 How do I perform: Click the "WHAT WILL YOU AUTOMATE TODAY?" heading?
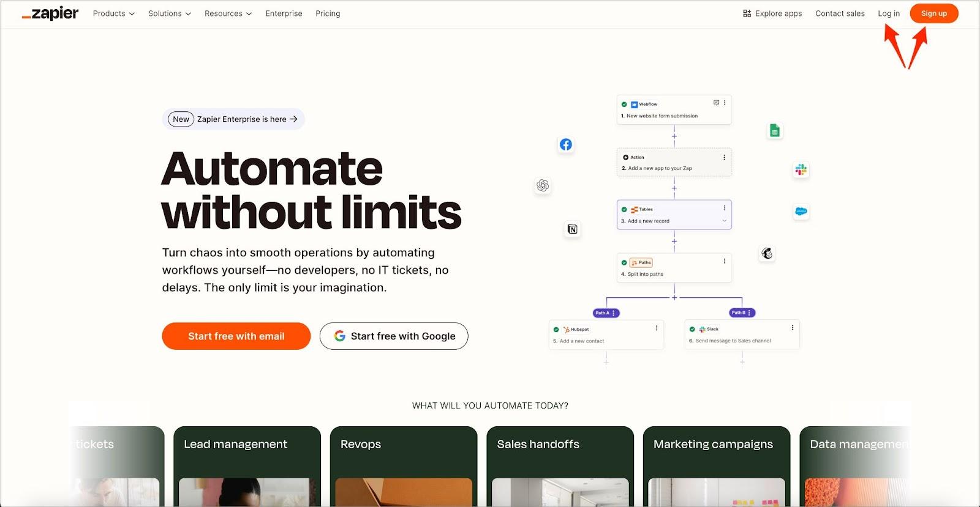490,405
